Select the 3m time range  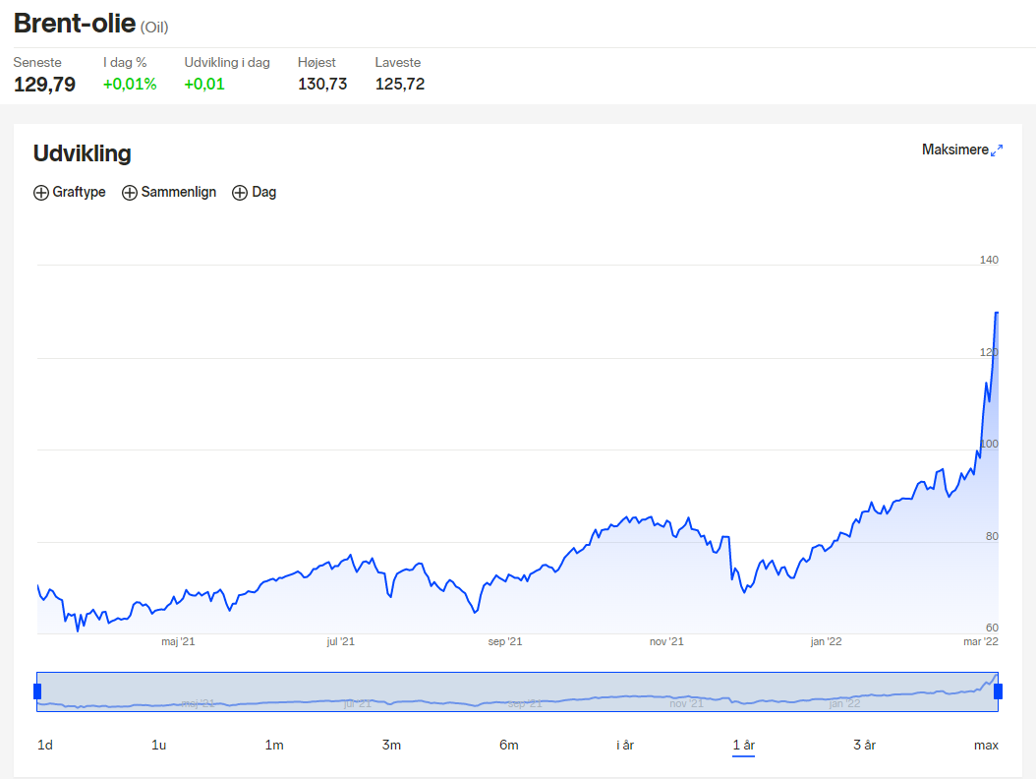[391, 746]
